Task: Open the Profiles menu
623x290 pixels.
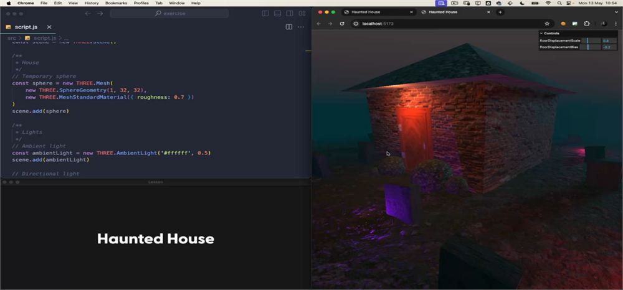Action: click(x=141, y=2)
